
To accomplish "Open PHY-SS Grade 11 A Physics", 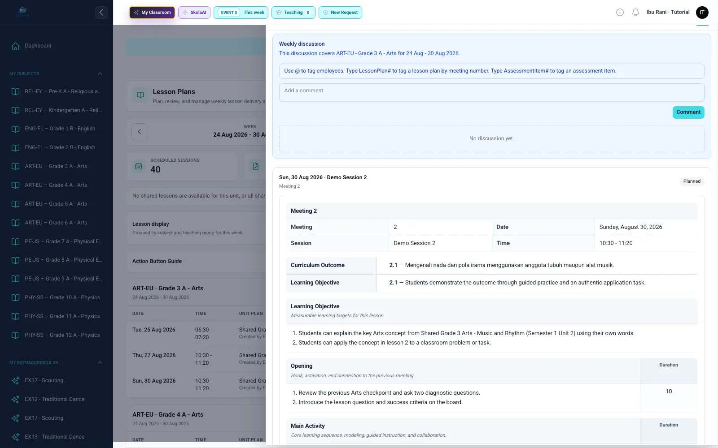I will click(x=57, y=316).
